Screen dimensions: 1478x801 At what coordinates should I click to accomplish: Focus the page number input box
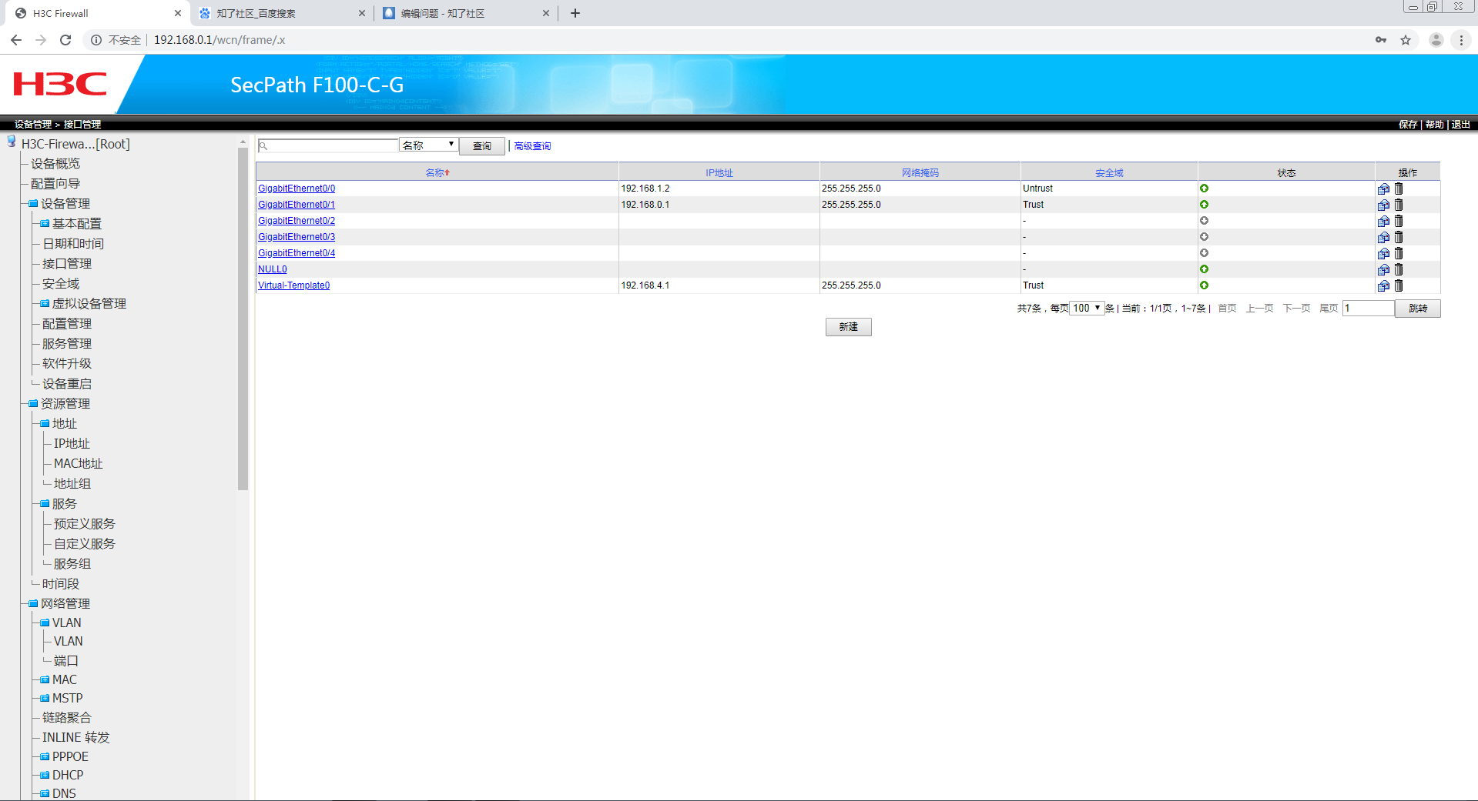(1369, 309)
